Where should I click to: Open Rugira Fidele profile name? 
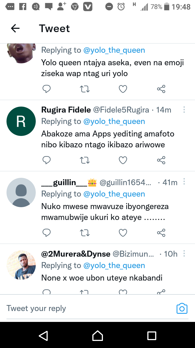[x=66, y=110]
